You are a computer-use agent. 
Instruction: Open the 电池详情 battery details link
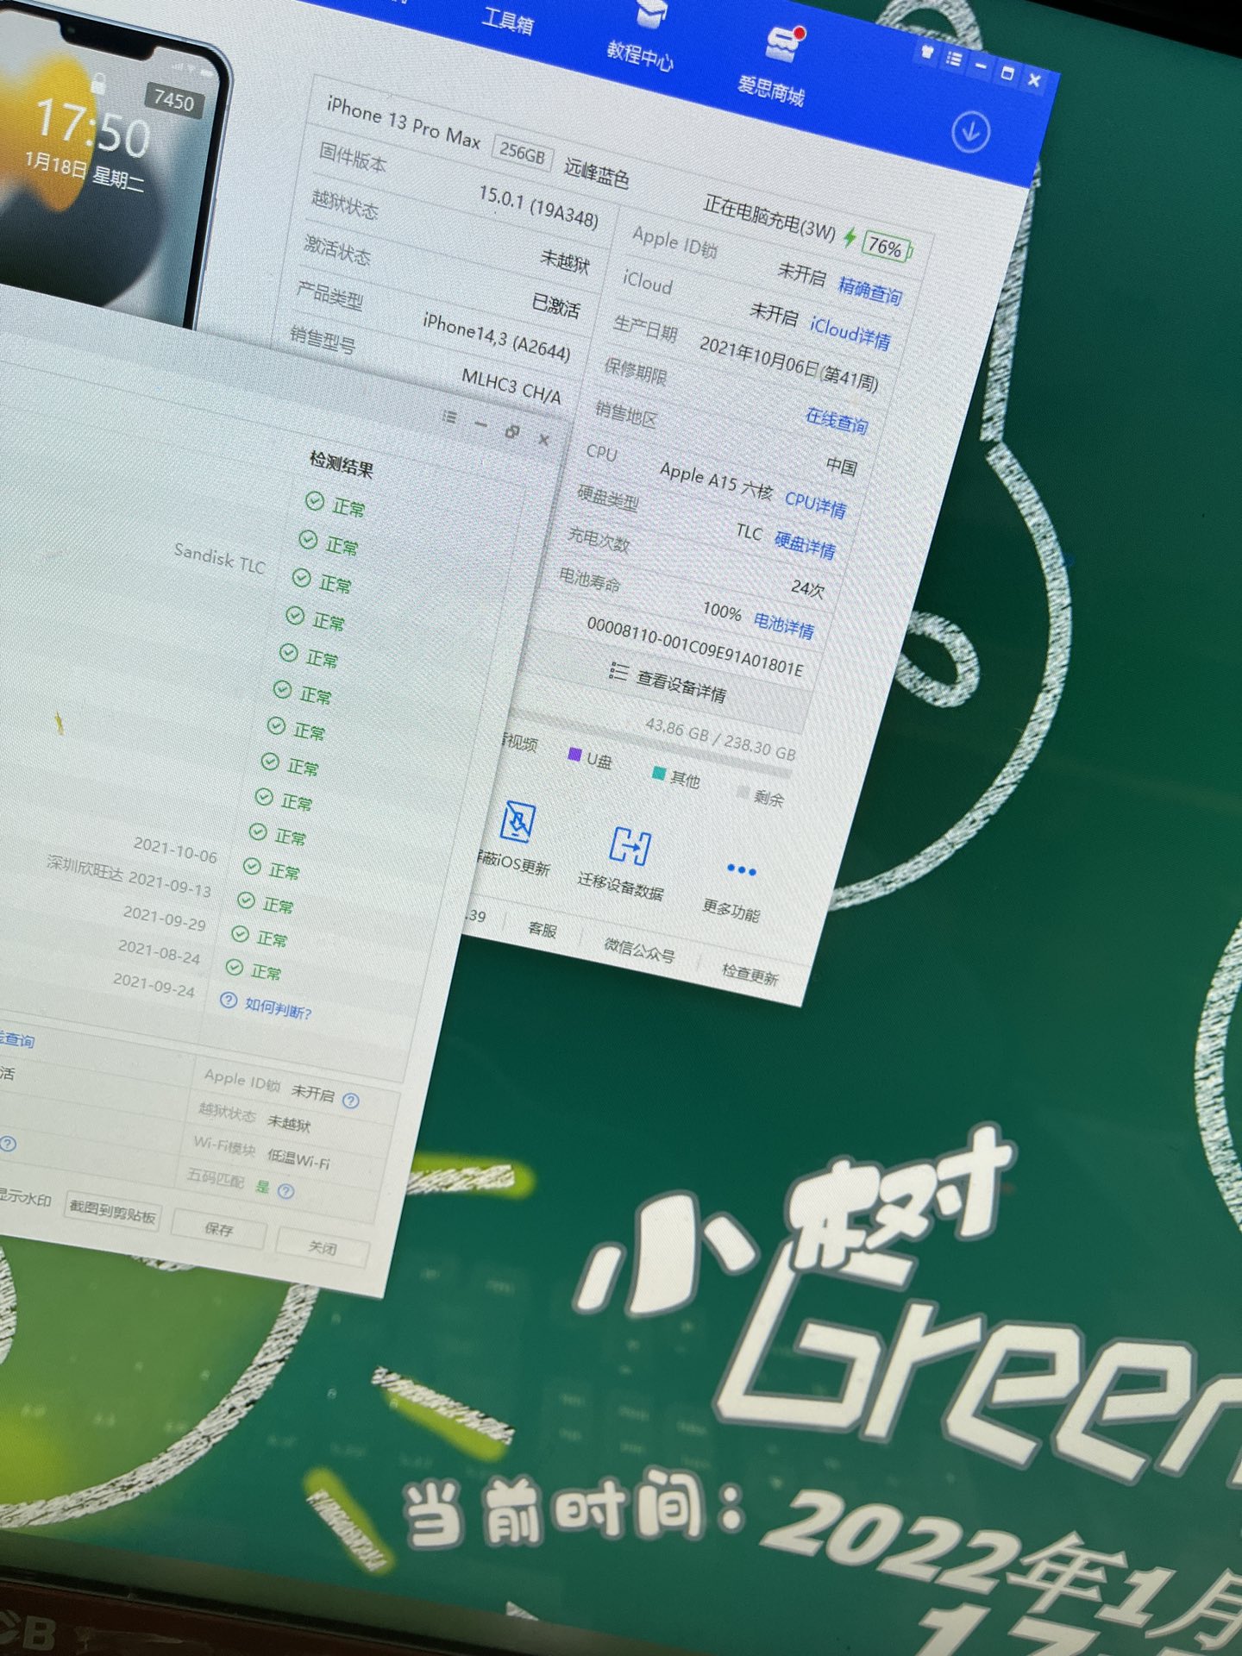pyautogui.click(x=783, y=624)
